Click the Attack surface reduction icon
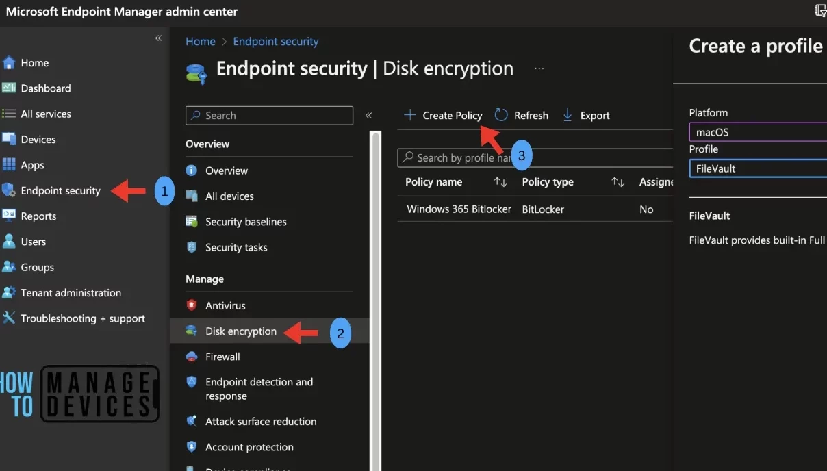The width and height of the screenshot is (827, 471). click(x=192, y=422)
